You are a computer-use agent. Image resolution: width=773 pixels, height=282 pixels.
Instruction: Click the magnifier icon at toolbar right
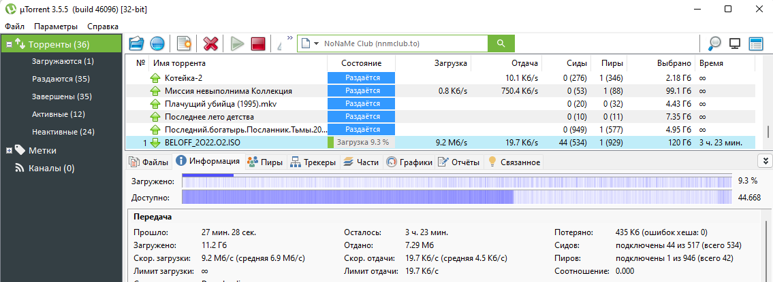click(x=714, y=43)
